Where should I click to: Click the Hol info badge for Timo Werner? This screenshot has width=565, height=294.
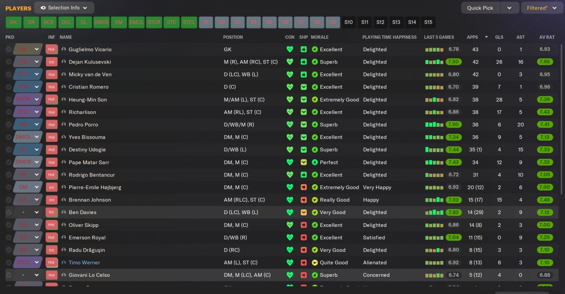tap(51, 263)
